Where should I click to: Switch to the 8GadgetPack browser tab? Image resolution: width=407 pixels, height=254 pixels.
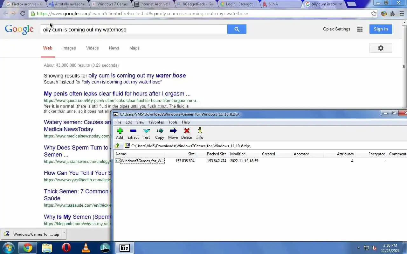pos(196,4)
